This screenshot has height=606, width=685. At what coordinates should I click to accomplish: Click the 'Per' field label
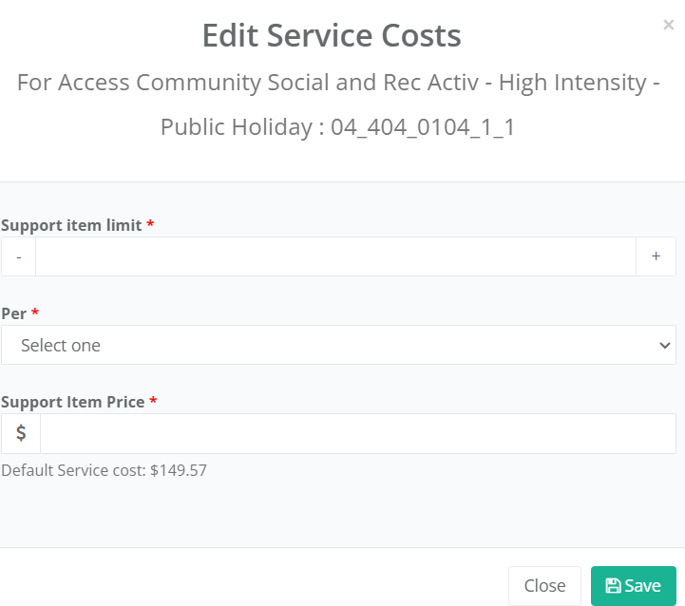[x=14, y=313]
